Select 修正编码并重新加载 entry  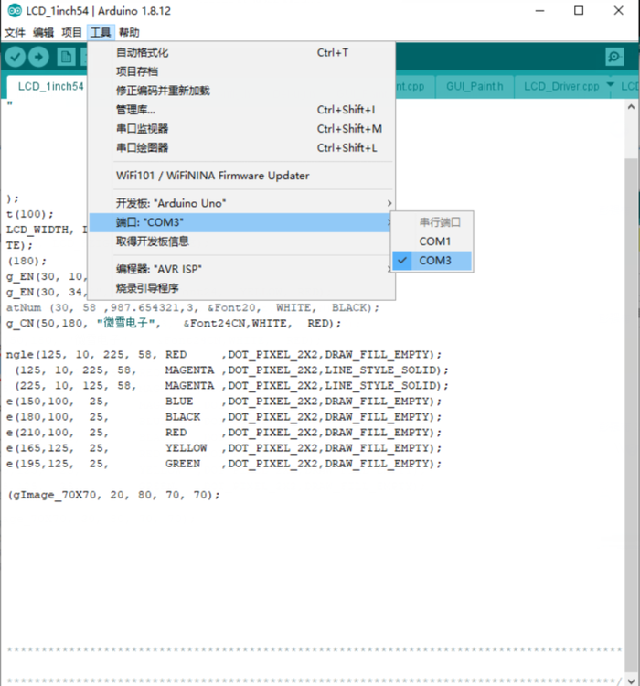coord(242,91)
